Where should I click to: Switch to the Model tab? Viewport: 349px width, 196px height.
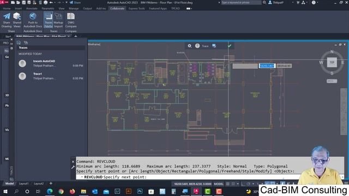coord(9,183)
